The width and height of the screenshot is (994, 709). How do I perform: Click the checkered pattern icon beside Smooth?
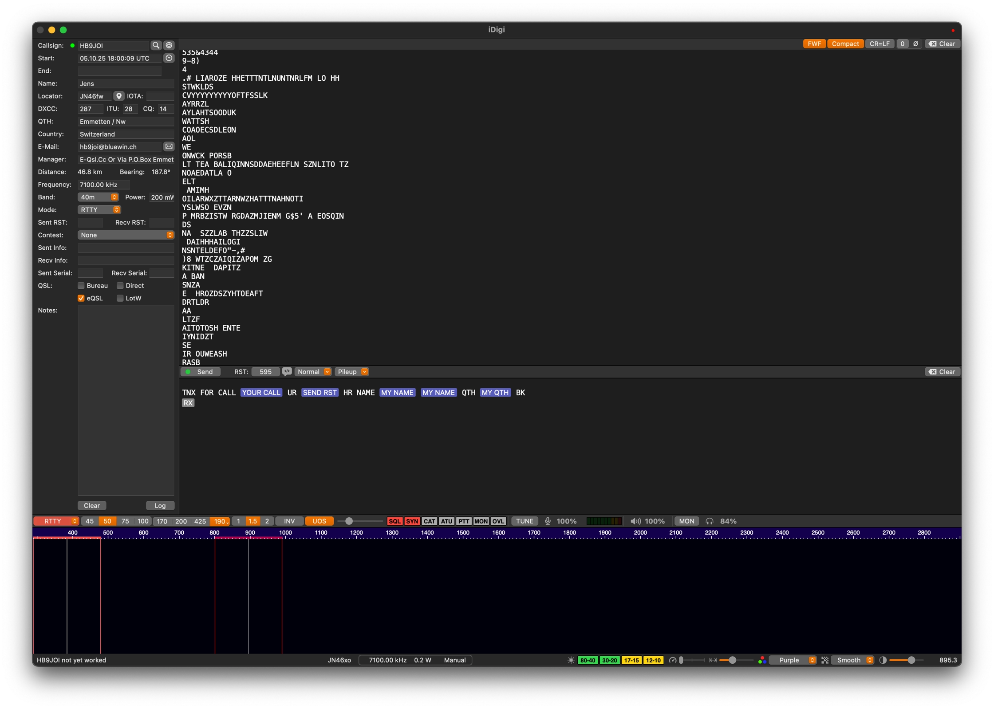[825, 660]
